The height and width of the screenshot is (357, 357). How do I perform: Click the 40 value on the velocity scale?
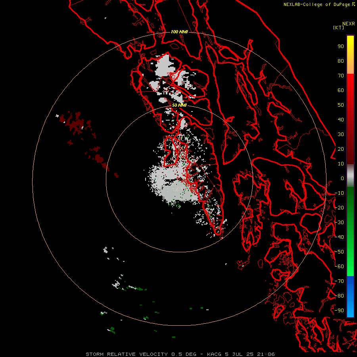(x=341, y=120)
